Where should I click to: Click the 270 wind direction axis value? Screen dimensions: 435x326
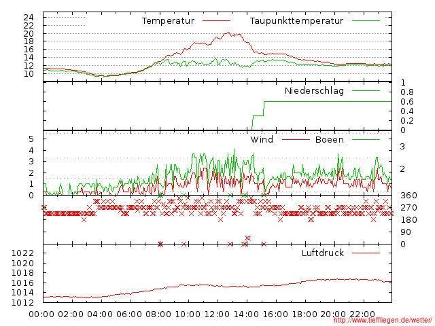pyautogui.click(x=408, y=208)
